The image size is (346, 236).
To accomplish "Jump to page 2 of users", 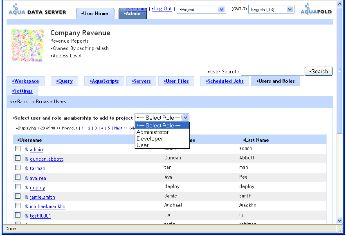I will coord(89,128).
